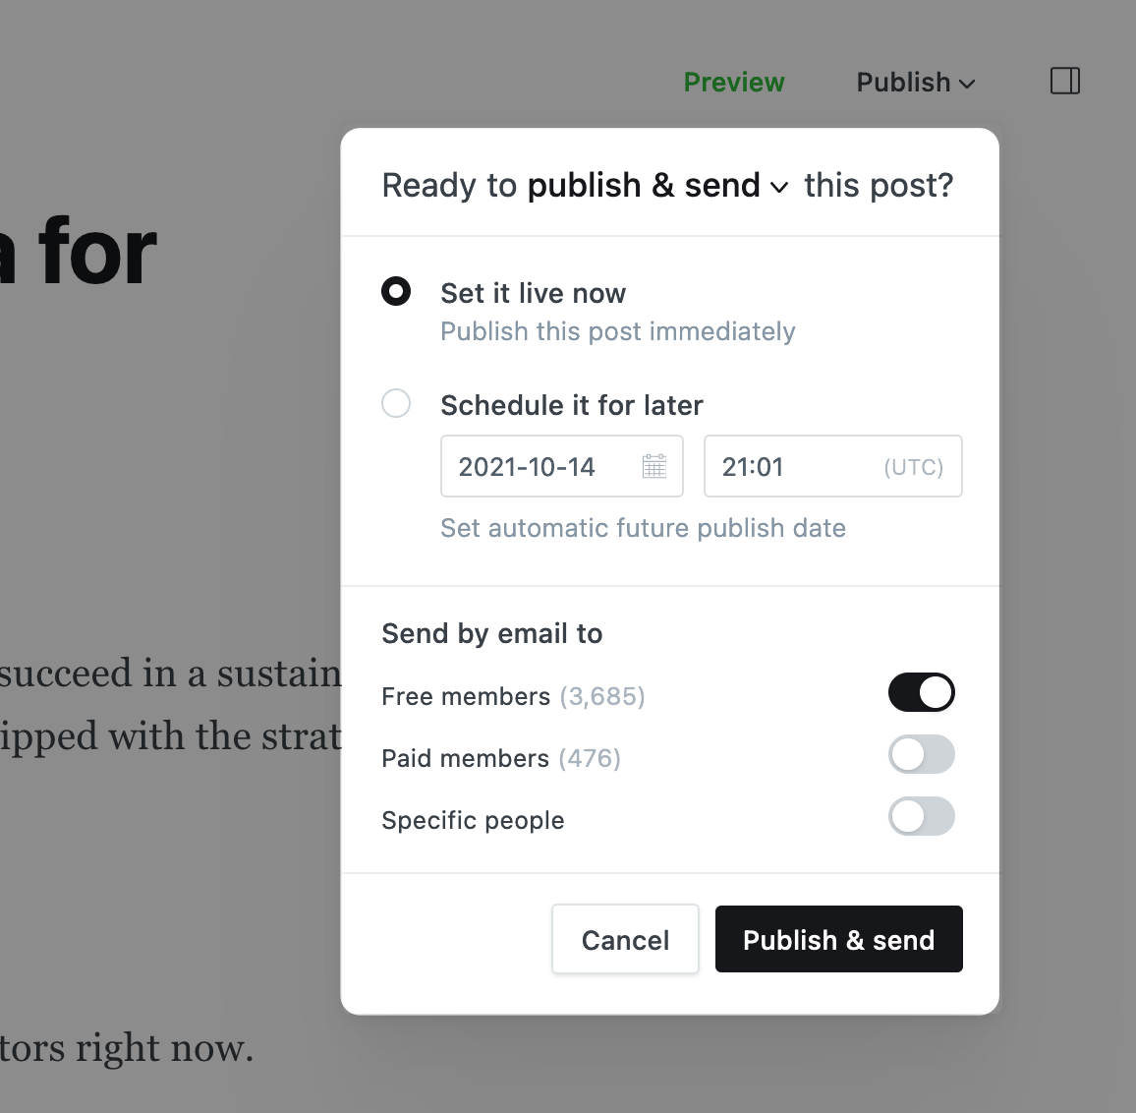Click the 21:01 time input field

tap(833, 466)
